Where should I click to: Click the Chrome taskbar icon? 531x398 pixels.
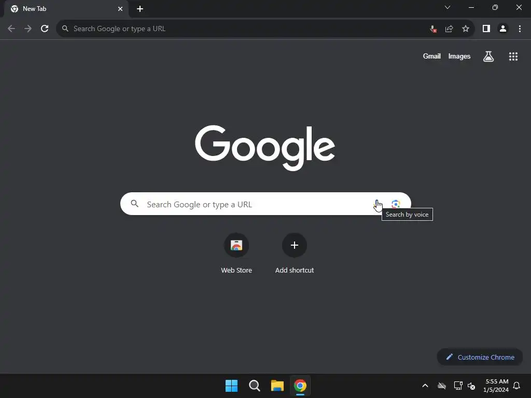tap(300, 386)
